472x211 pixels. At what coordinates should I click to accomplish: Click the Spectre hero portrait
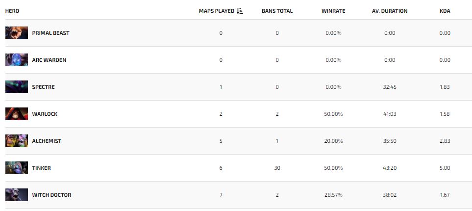point(17,87)
